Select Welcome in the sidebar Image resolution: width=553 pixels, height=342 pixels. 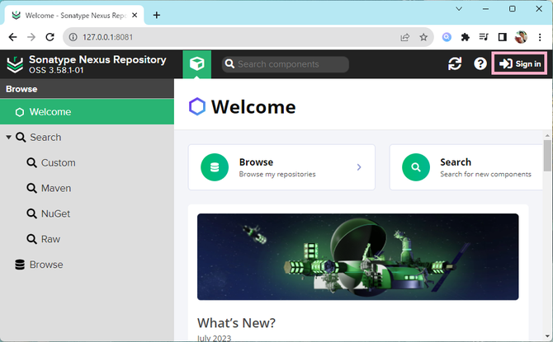coord(87,111)
